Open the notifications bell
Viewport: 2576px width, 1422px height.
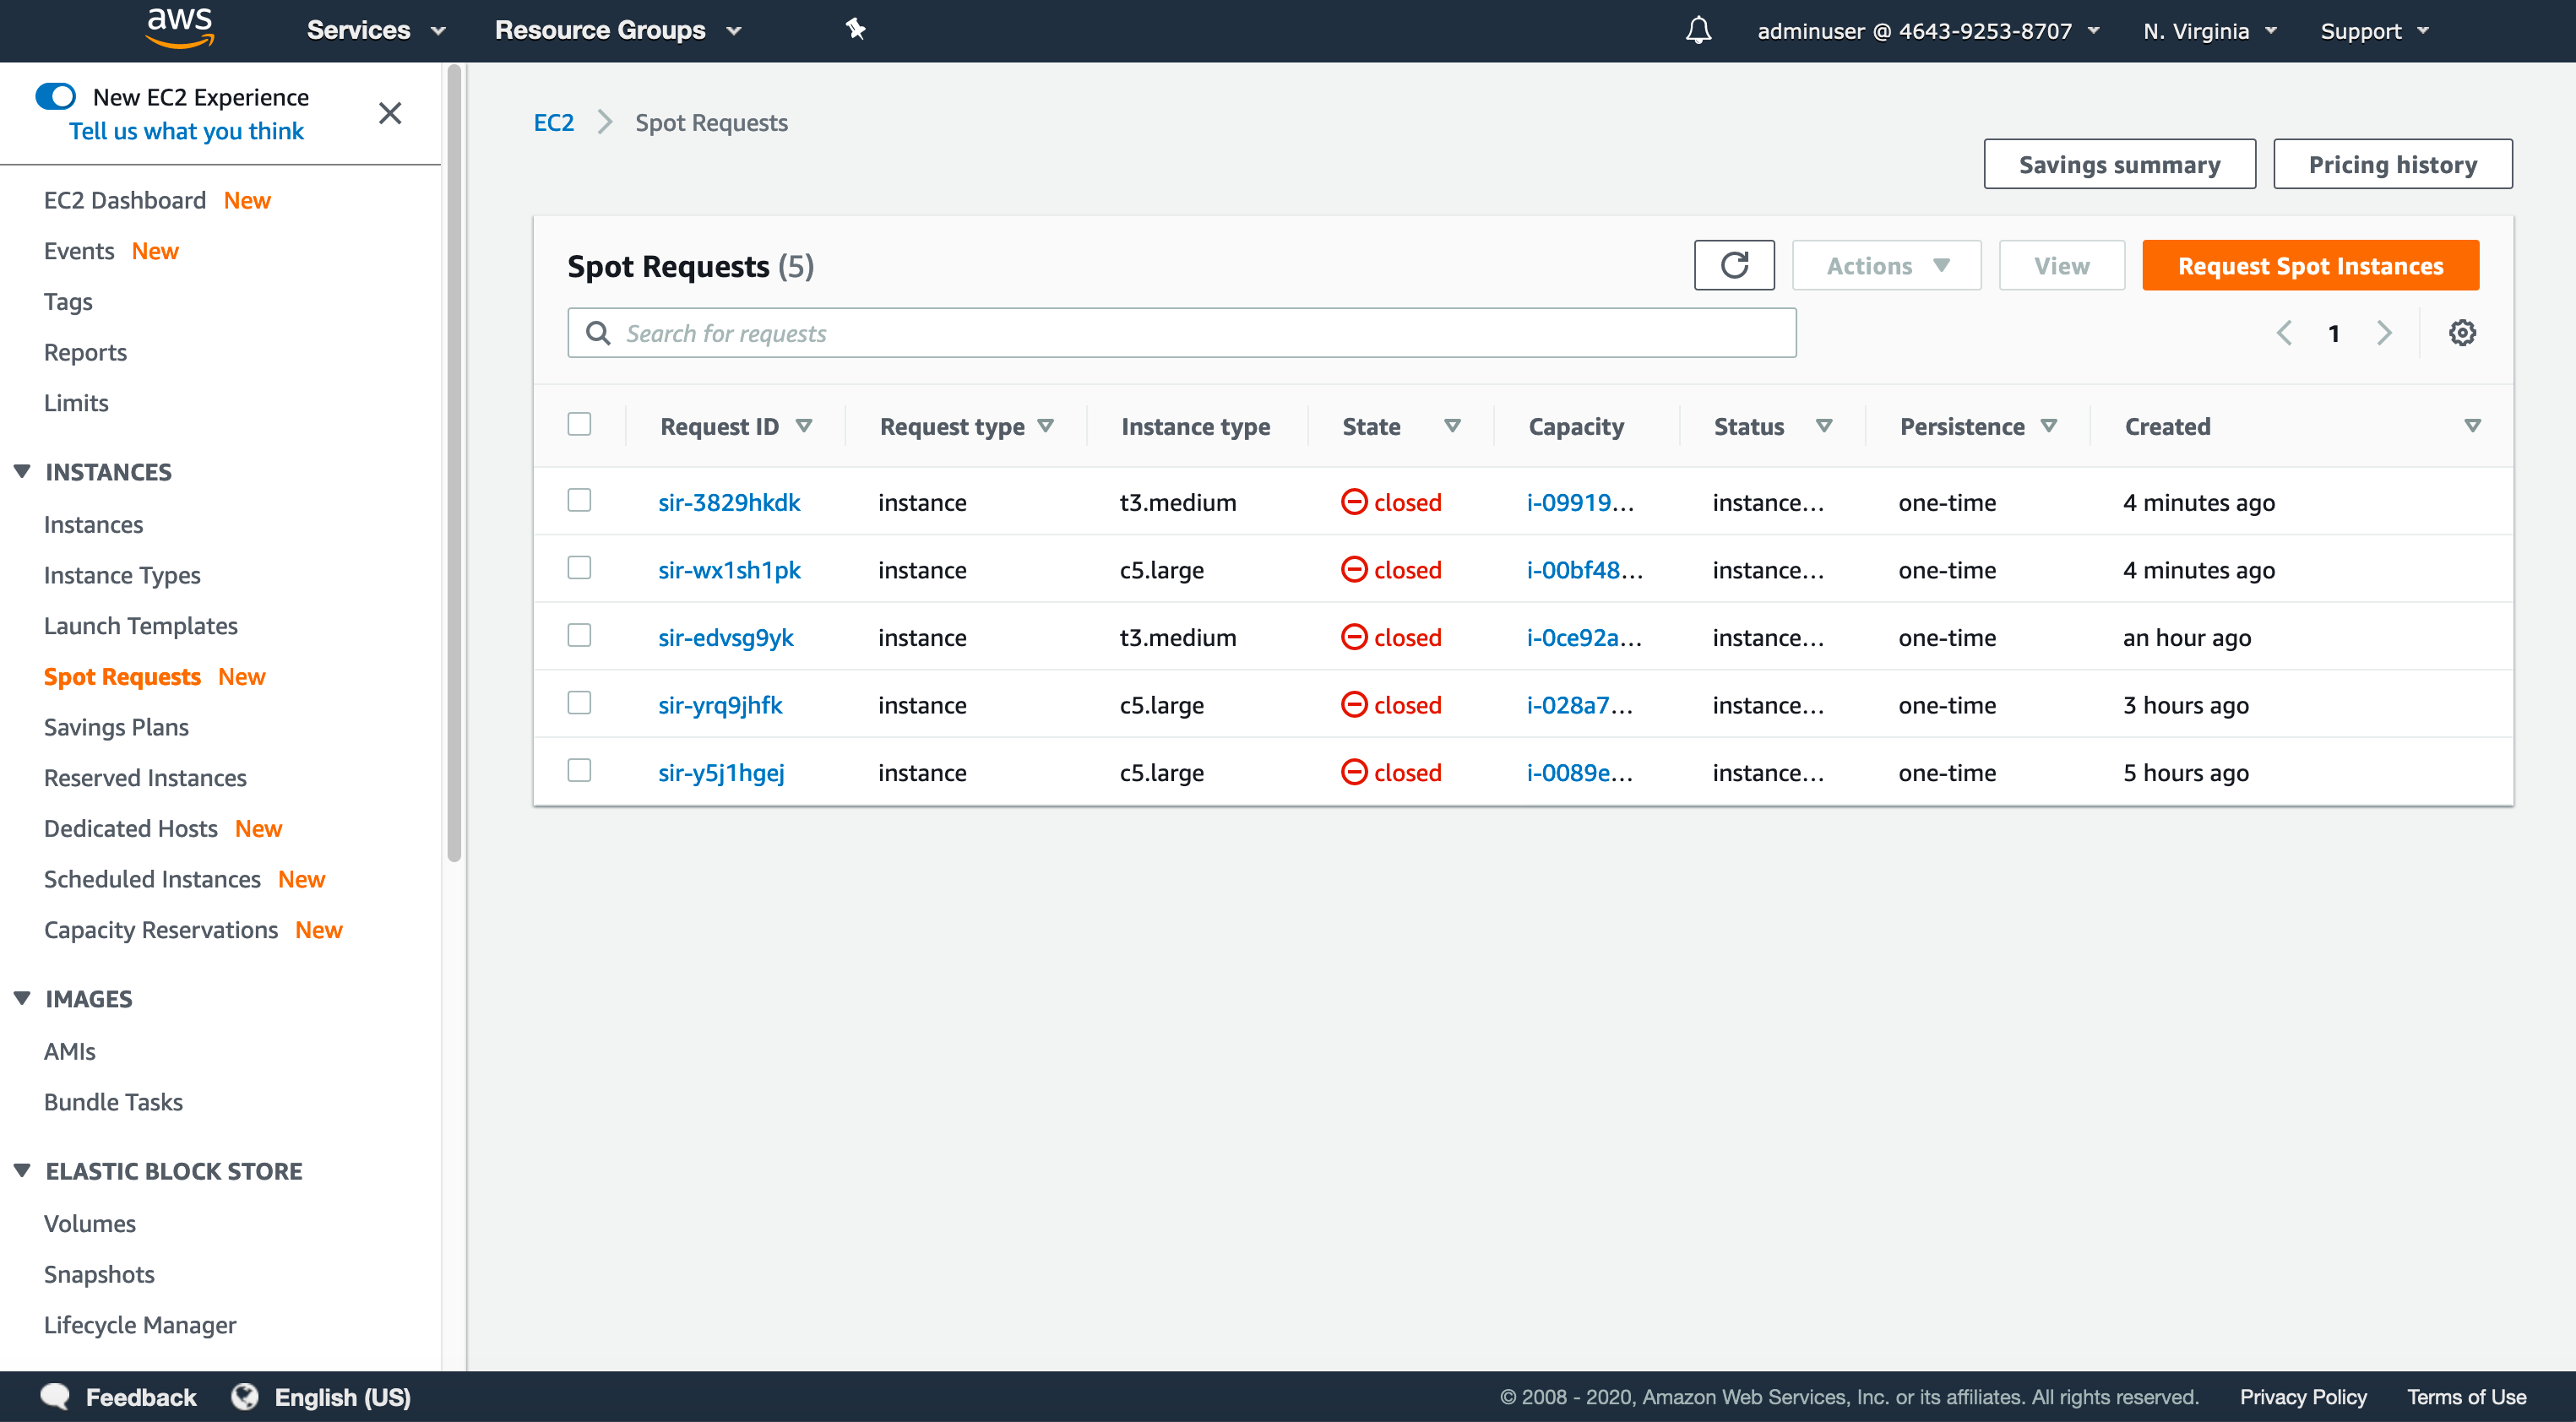(x=1697, y=30)
